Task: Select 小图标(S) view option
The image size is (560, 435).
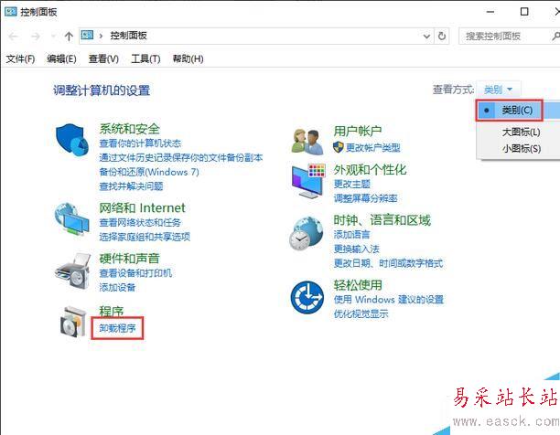Action: click(x=522, y=148)
